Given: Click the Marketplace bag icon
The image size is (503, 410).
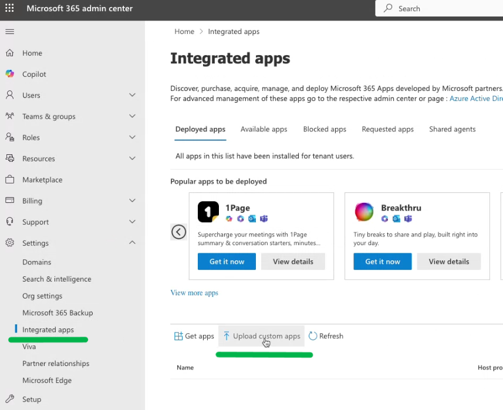Looking at the screenshot, I should coord(10,179).
